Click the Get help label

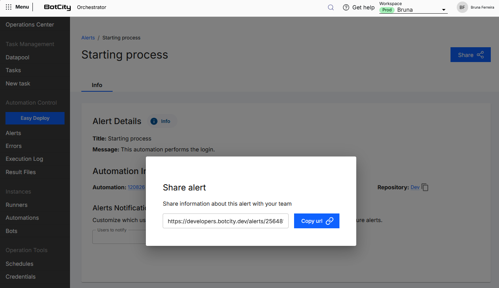363,7
